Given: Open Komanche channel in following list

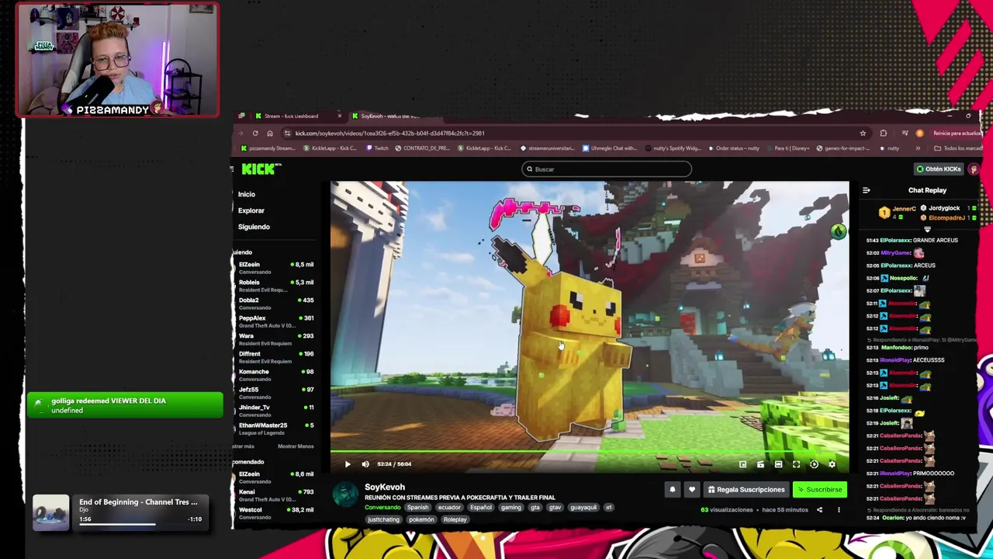Looking at the screenshot, I should point(275,375).
